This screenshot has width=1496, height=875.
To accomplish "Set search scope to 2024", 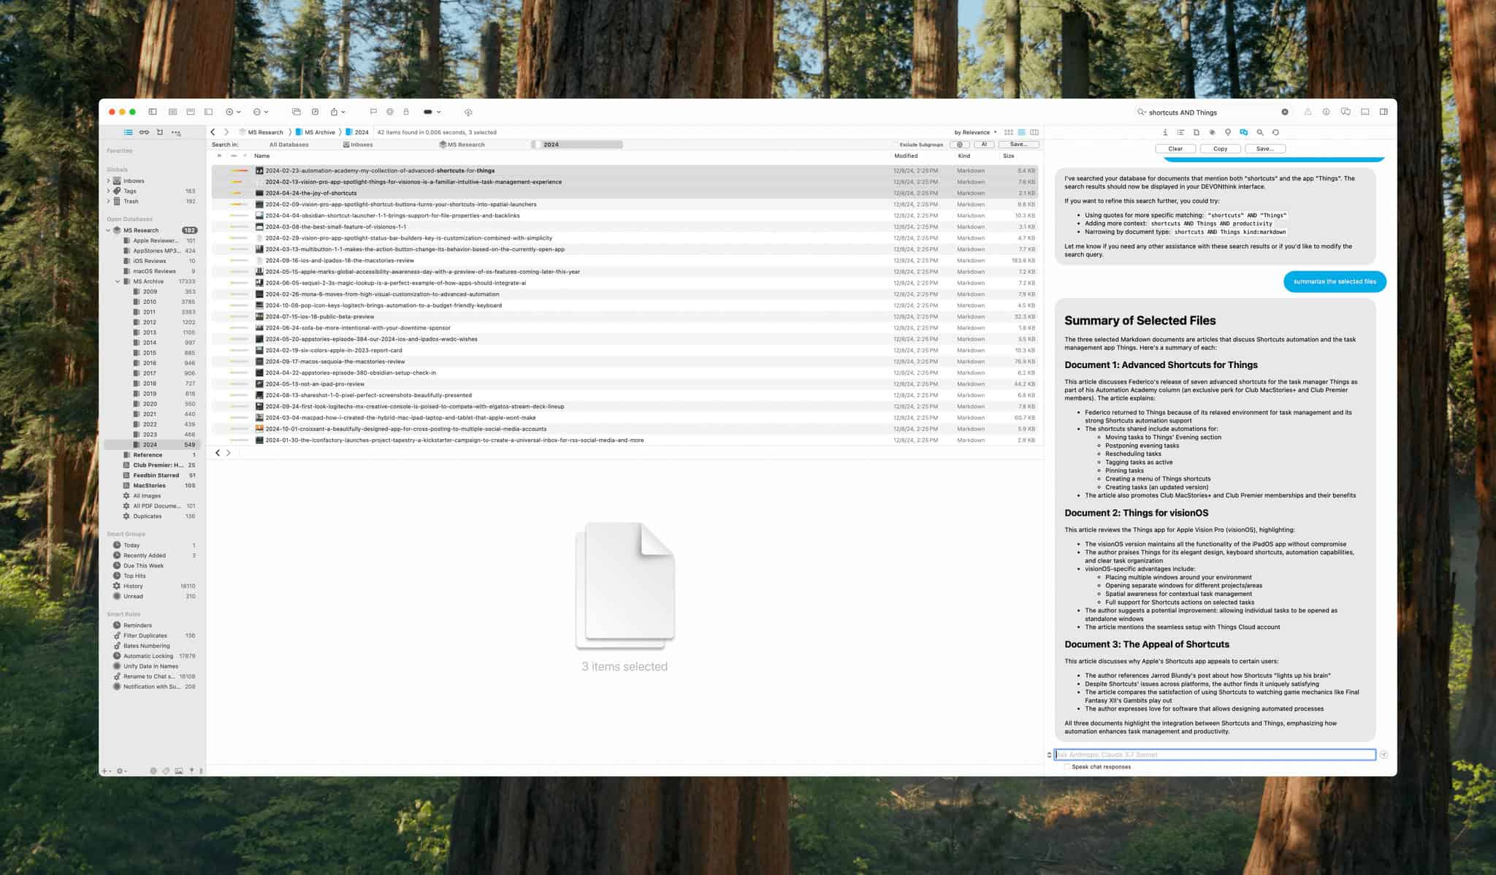I will 577,145.
